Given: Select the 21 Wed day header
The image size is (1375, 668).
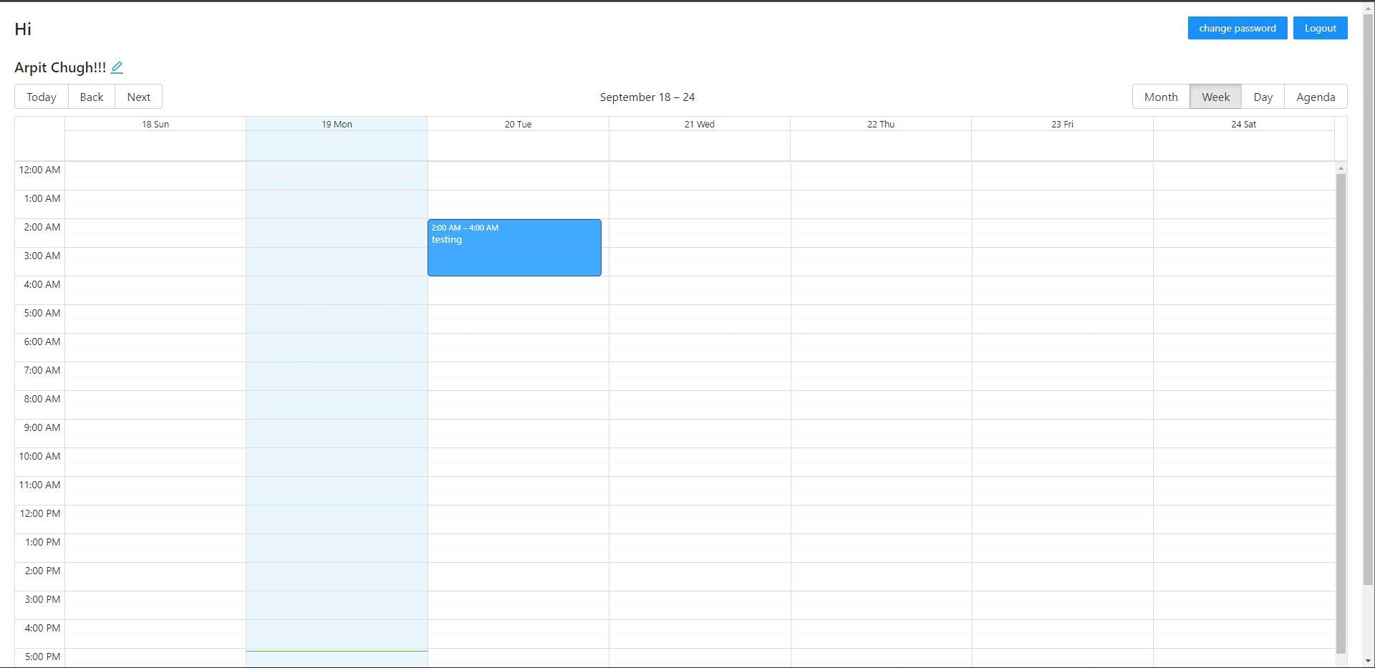Looking at the screenshot, I should pos(699,124).
